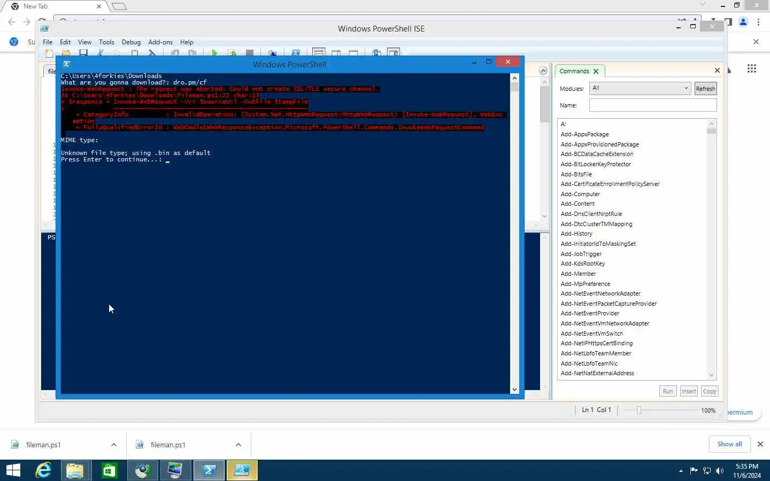Collapse the script pane with the round arrow
This screenshot has width=770, height=481.
[543, 71]
